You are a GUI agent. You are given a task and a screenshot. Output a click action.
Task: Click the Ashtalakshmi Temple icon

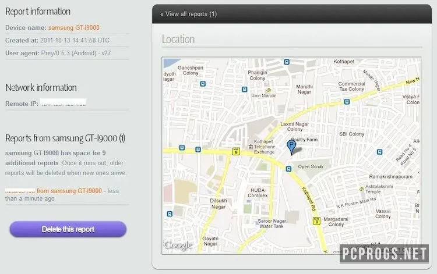tap(362, 188)
